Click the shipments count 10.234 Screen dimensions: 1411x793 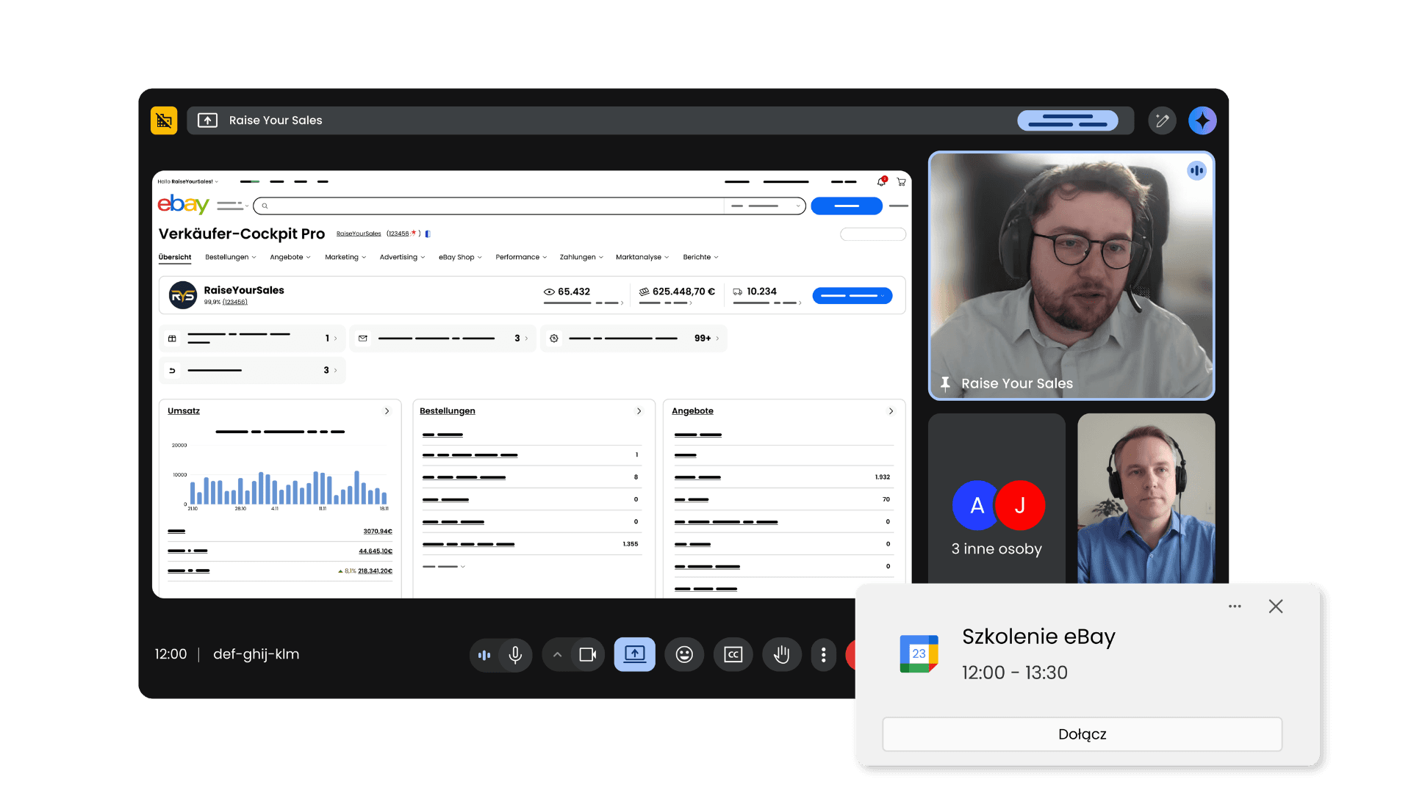tap(761, 292)
